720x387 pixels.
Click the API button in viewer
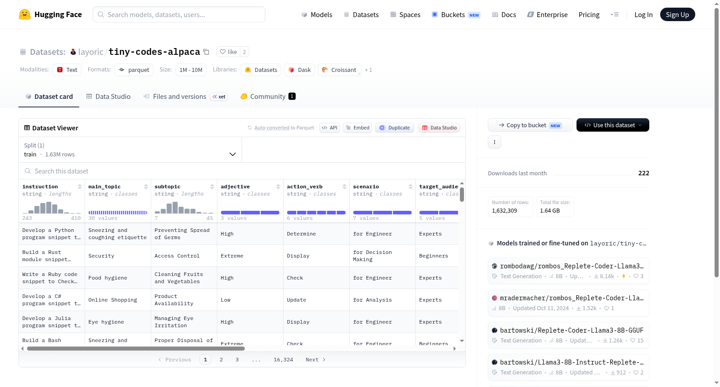pyautogui.click(x=330, y=128)
